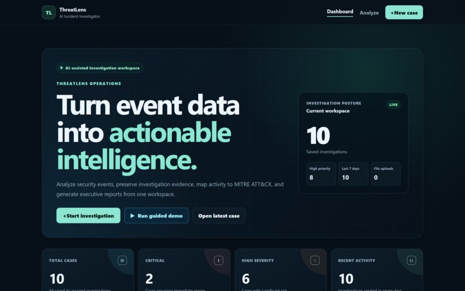Open the Dashboard tab
Screen dimensions: 465x291
click(340, 12)
